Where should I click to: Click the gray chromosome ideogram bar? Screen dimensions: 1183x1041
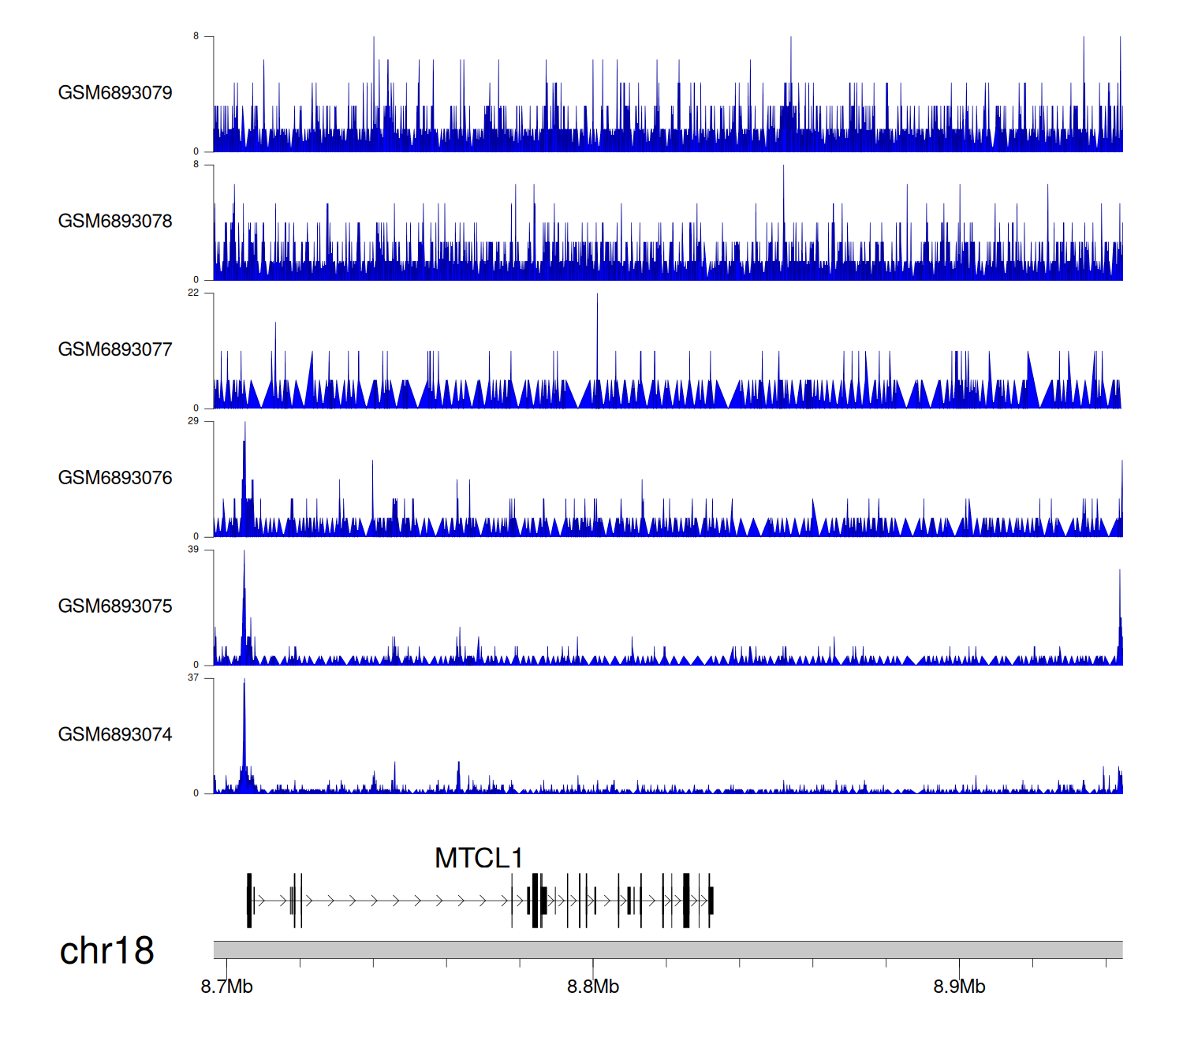click(x=667, y=950)
